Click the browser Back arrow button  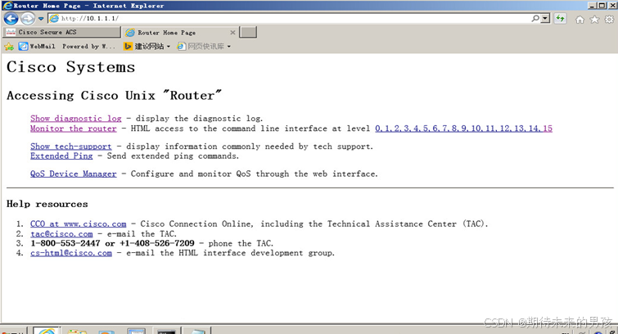pyautogui.click(x=11, y=19)
